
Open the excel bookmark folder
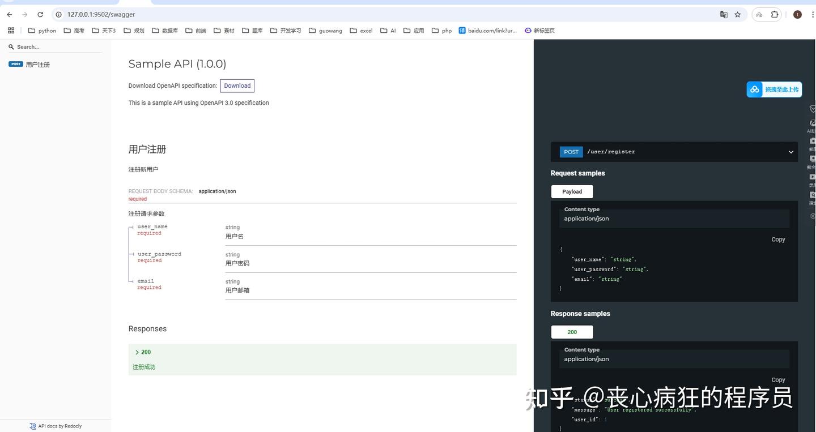pos(361,31)
